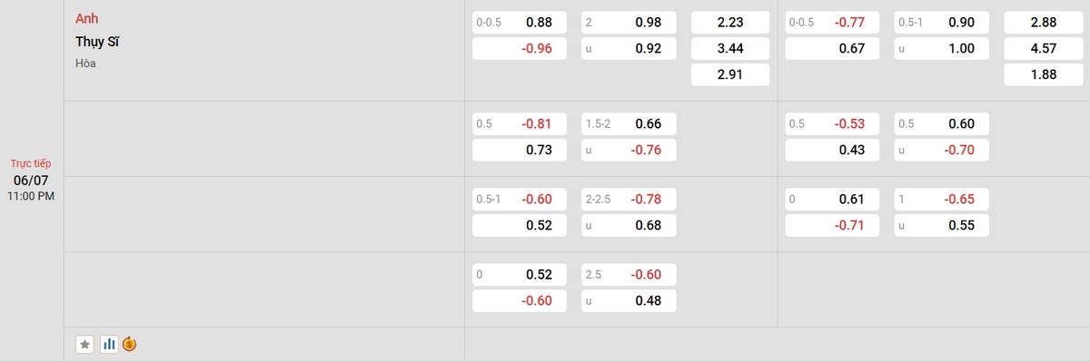Pick under odds 0.92 in first row

tap(629, 48)
